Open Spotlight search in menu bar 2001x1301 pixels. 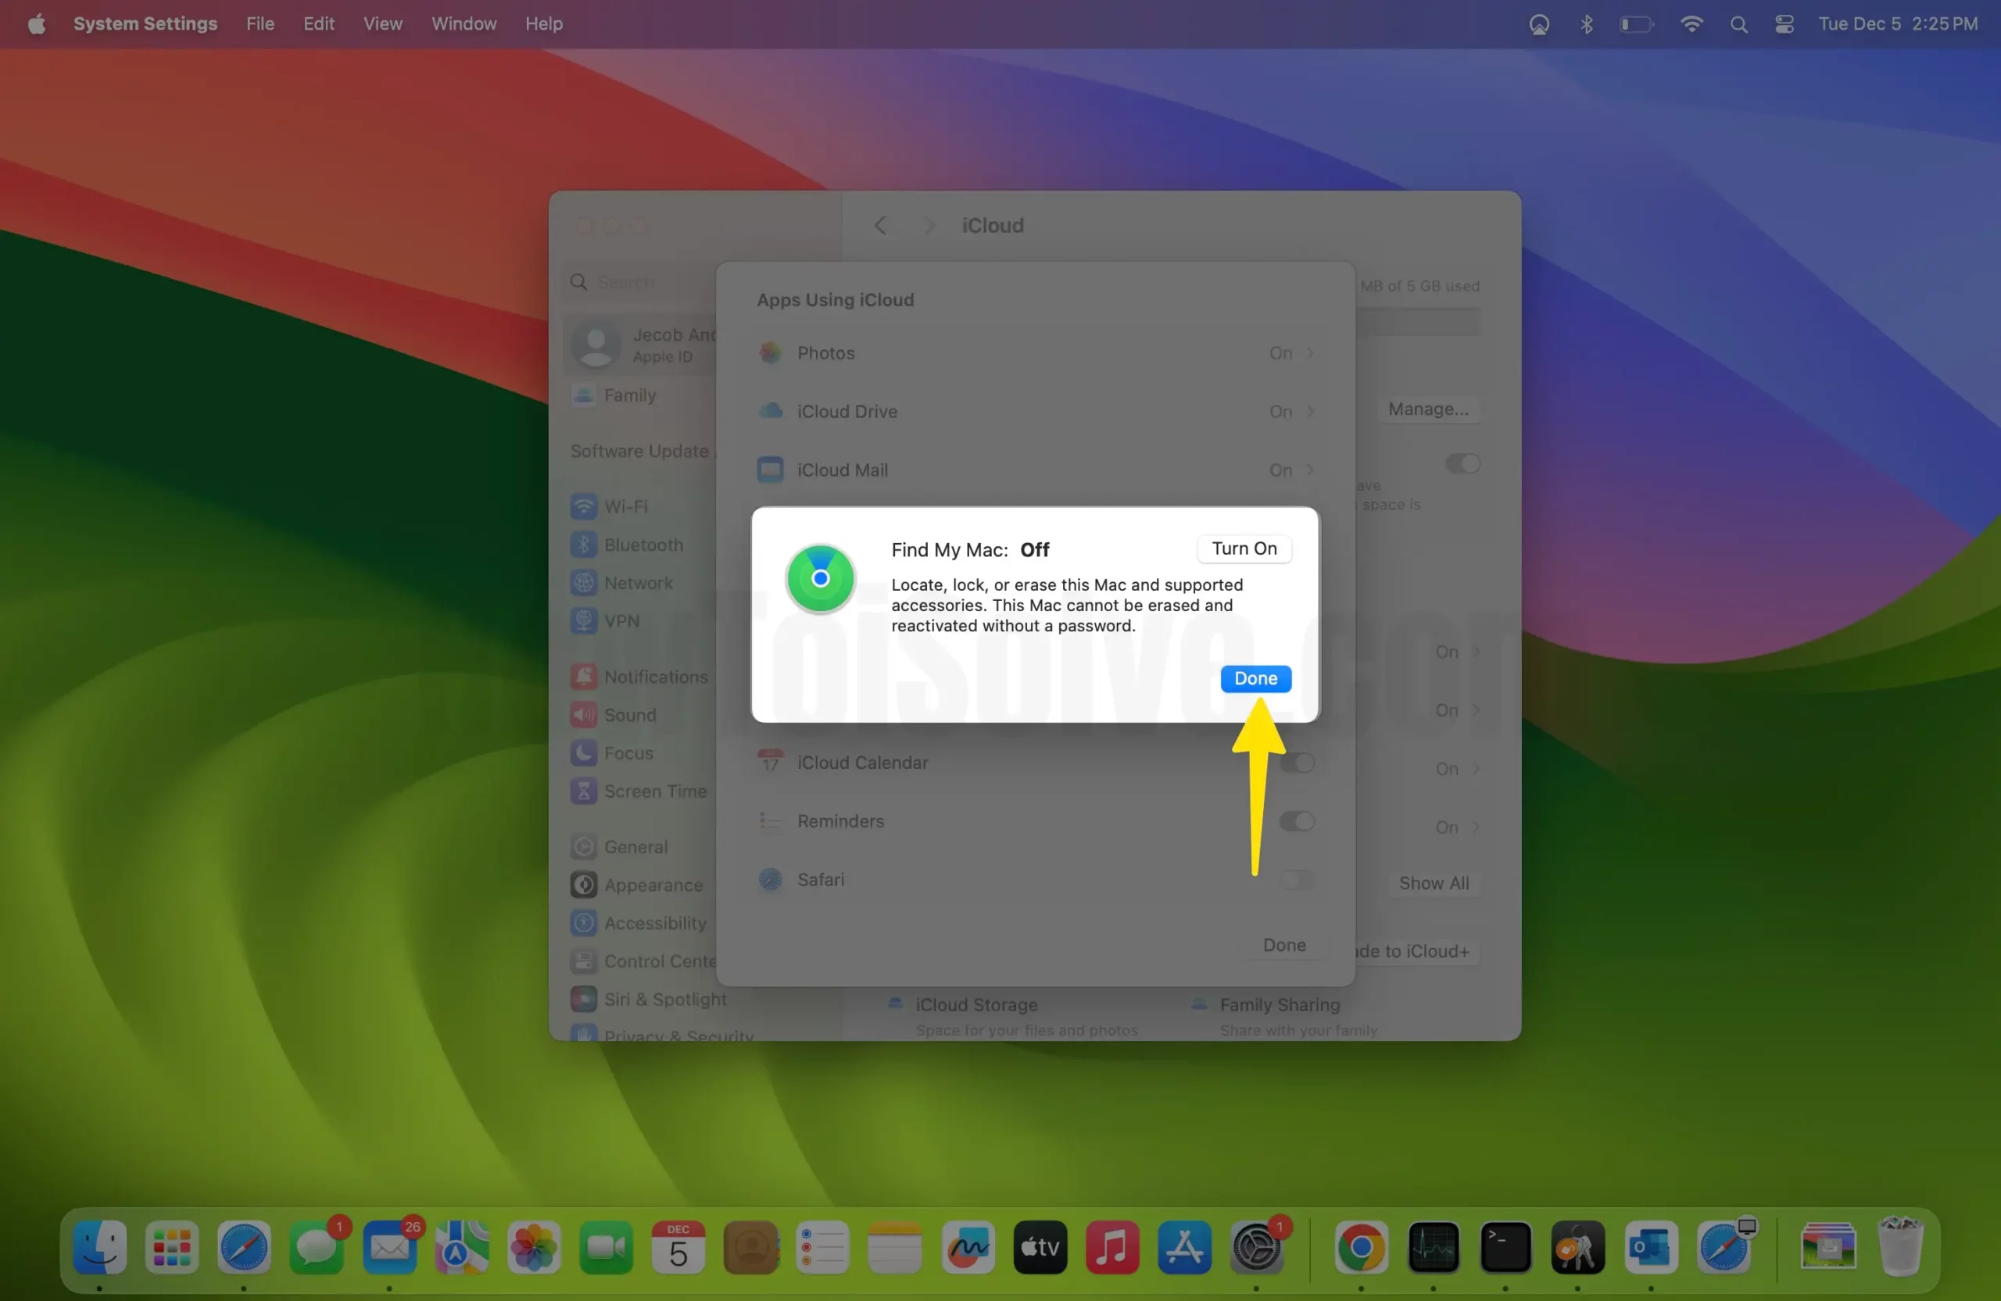(x=1738, y=24)
